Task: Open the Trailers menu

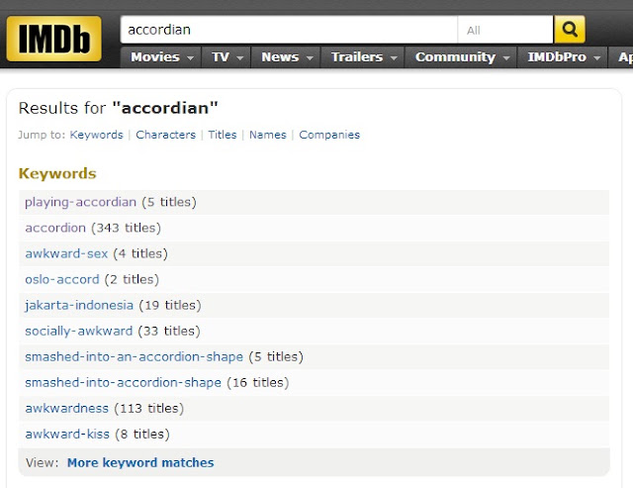Action: (x=363, y=57)
